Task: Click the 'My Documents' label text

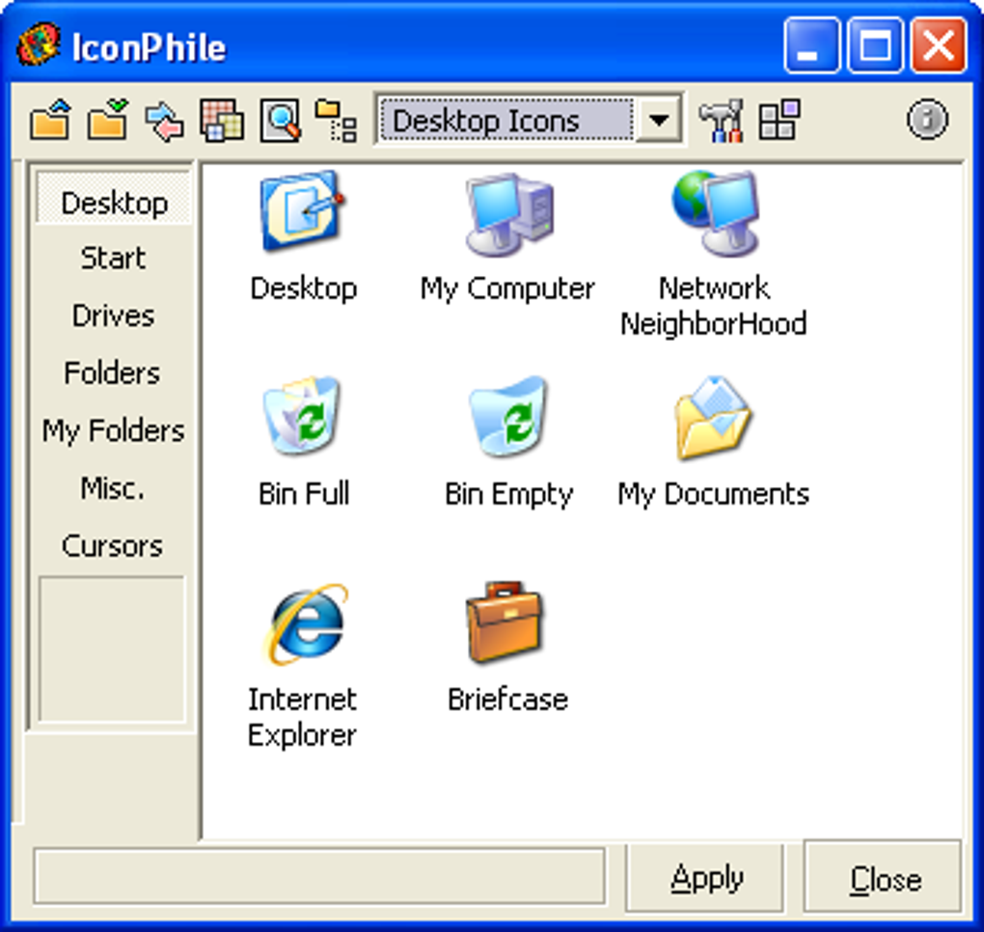Action: [714, 494]
